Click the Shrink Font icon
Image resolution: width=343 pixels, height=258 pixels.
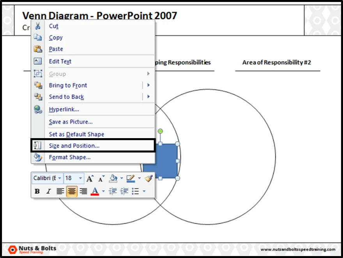coord(101,179)
